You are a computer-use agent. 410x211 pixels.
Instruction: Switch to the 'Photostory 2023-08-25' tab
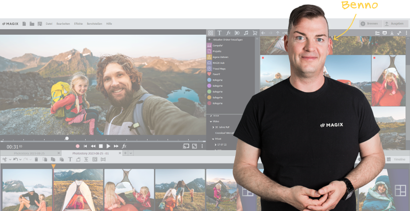pos(29,154)
